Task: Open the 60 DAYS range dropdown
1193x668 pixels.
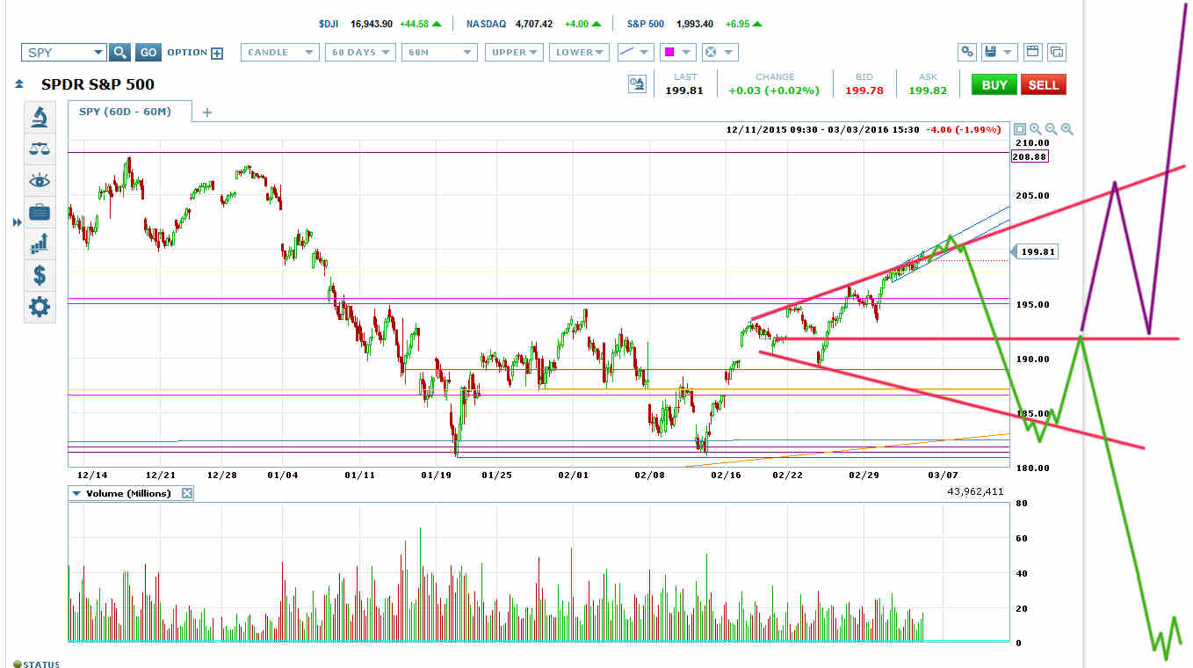Action: click(x=360, y=53)
